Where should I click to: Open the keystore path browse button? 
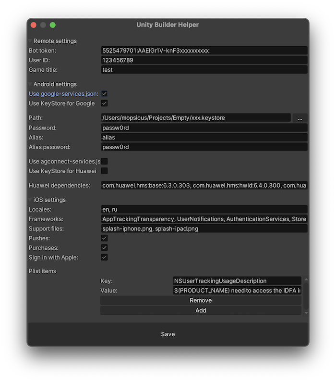pos(300,118)
